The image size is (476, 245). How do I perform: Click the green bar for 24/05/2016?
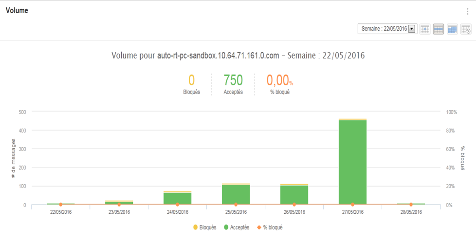[177, 198]
